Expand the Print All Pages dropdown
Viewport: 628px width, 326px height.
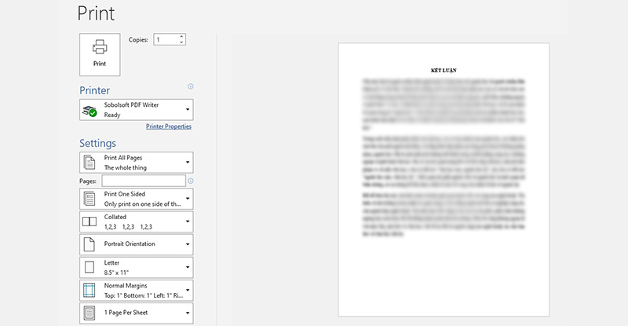[x=188, y=163]
